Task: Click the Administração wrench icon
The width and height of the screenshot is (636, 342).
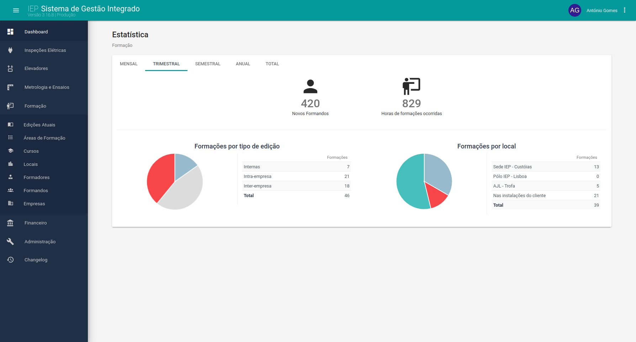Action: (10, 241)
